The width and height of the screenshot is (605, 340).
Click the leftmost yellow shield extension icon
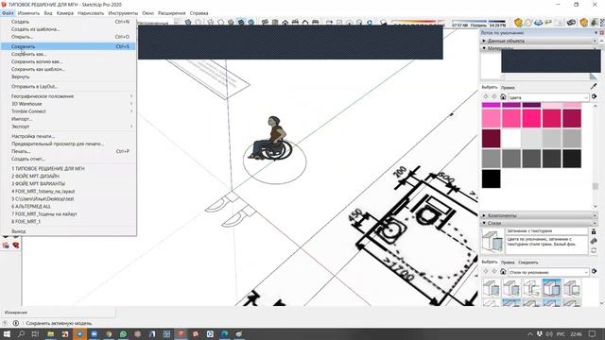pos(518,23)
